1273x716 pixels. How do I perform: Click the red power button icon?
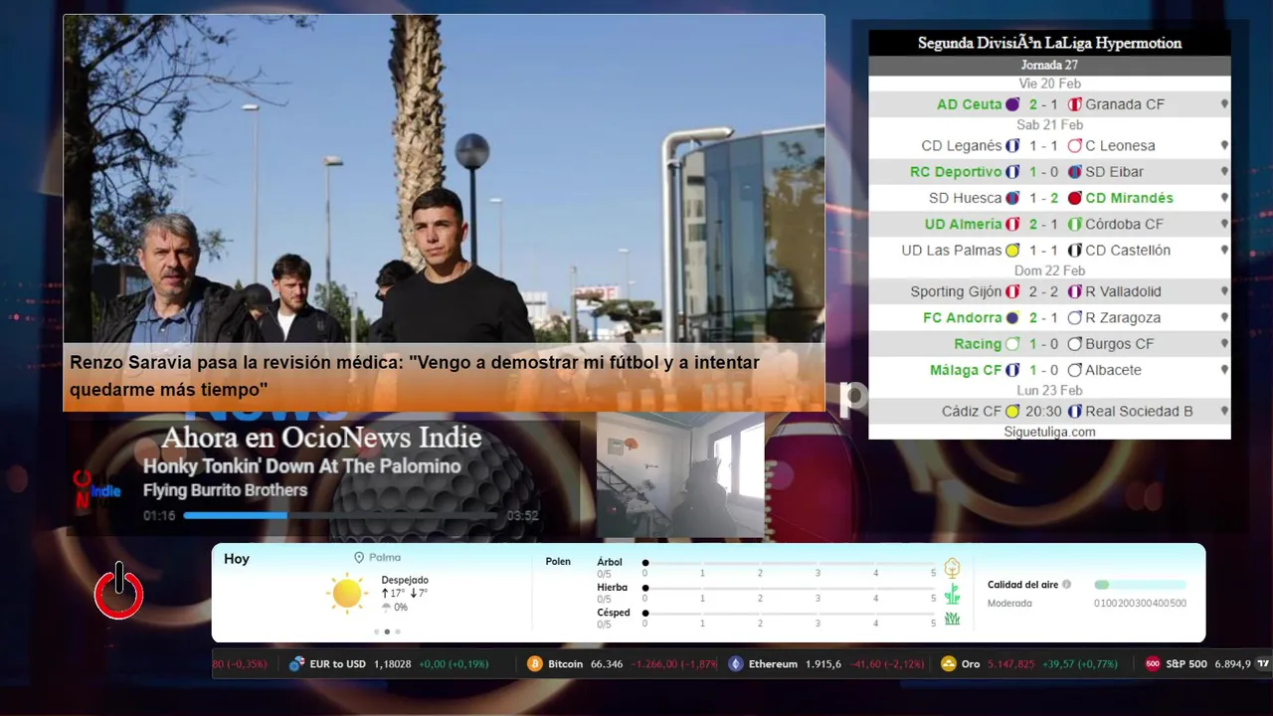tap(119, 591)
